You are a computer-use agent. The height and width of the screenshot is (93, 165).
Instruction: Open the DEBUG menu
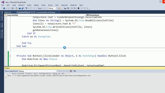coord(36,5)
